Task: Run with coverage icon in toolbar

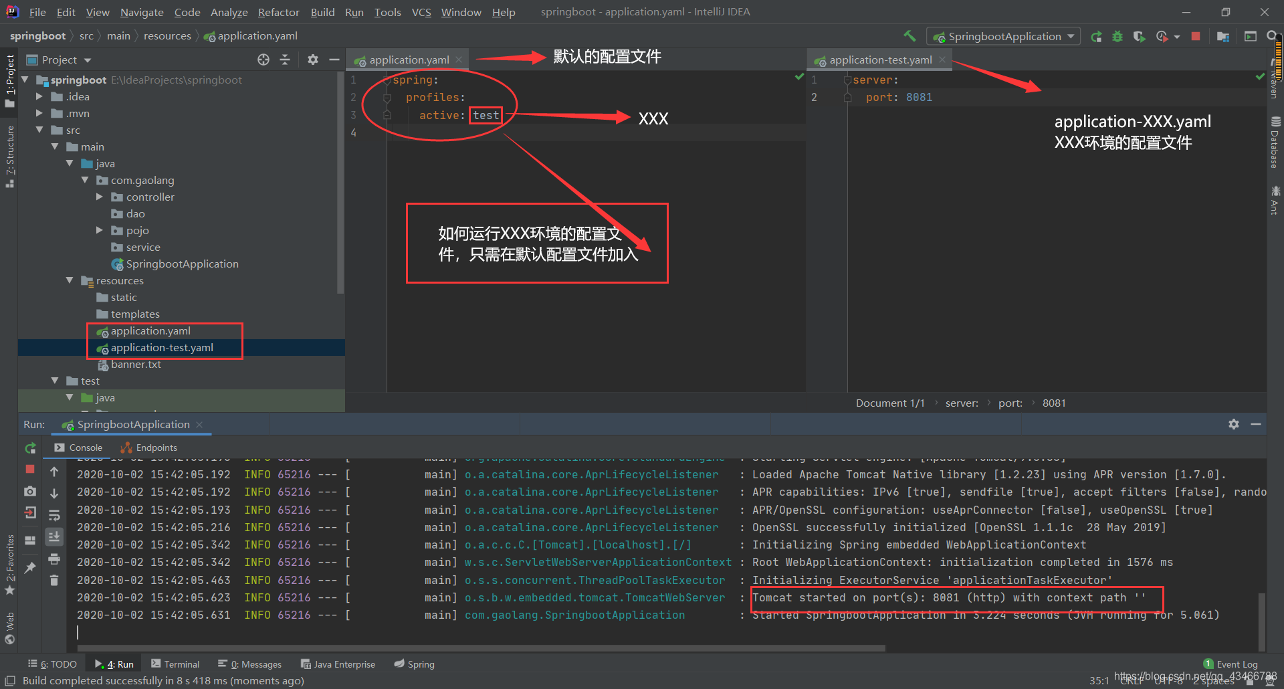Action: (x=1139, y=37)
